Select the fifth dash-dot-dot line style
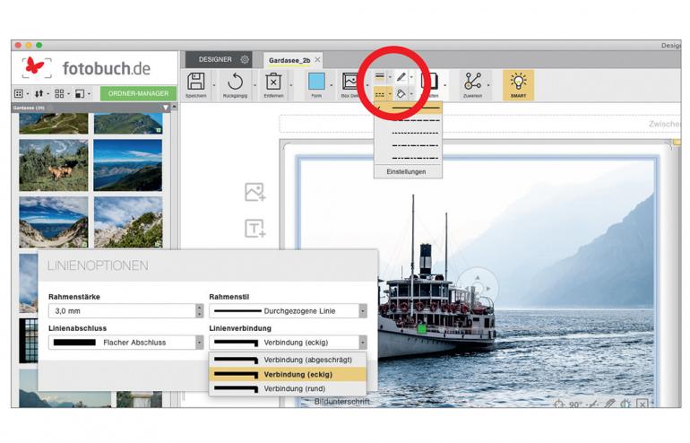Viewport: 690px width, 443px height. (408, 158)
